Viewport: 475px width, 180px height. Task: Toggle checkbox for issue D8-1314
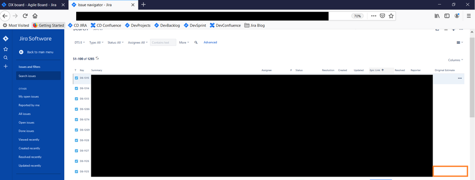(x=76, y=88)
